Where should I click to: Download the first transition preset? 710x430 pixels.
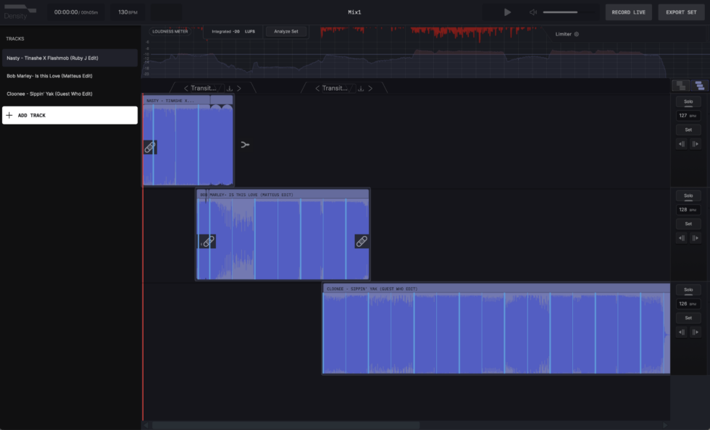[229, 88]
